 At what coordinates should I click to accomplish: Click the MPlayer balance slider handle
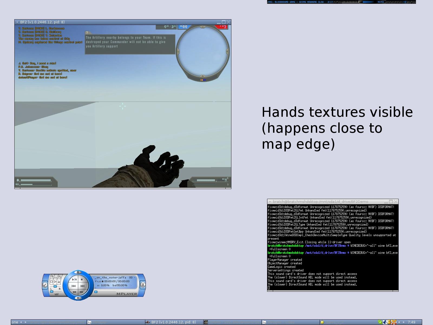tap(55, 287)
